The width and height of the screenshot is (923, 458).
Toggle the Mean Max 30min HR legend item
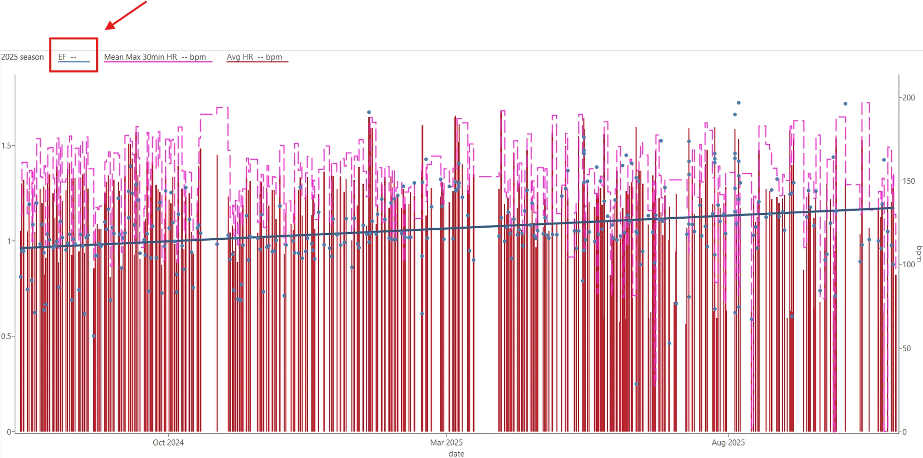pyautogui.click(x=155, y=57)
